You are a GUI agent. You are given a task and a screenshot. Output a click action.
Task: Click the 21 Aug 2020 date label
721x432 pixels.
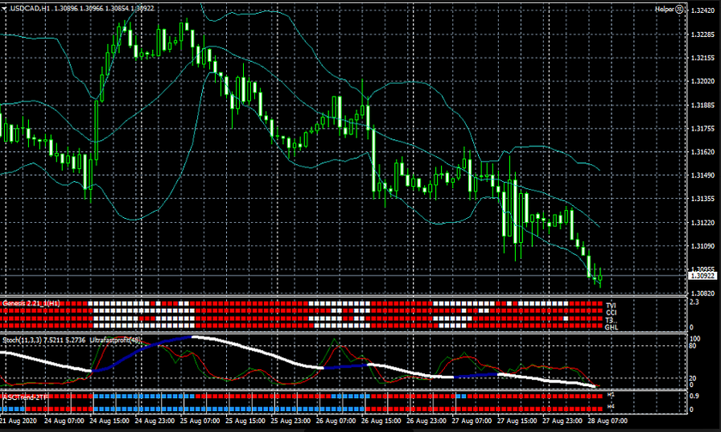[x=17, y=421]
